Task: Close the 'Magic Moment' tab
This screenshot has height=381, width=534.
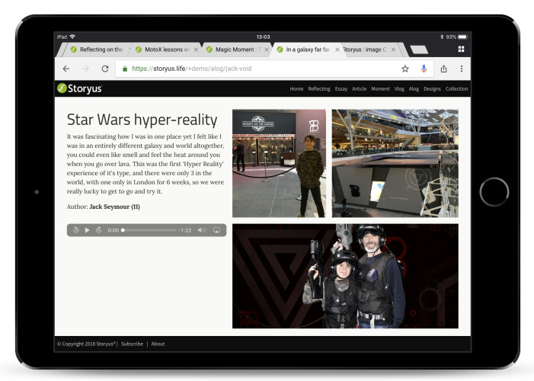Action: (267, 50)
